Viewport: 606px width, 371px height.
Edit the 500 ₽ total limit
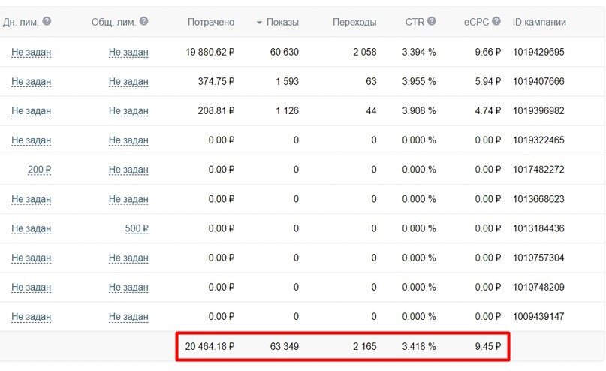137,228
